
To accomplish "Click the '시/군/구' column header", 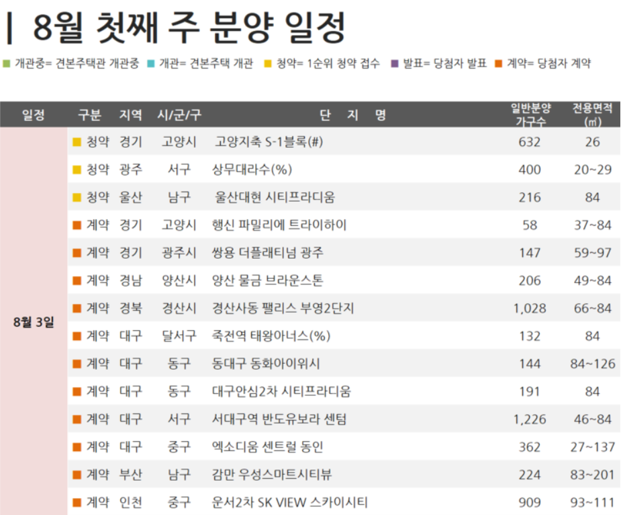I will click(179, 115).
